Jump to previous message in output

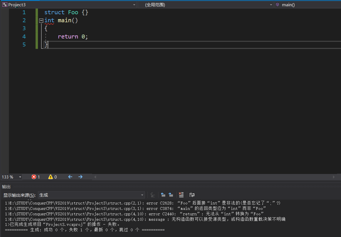163,195
